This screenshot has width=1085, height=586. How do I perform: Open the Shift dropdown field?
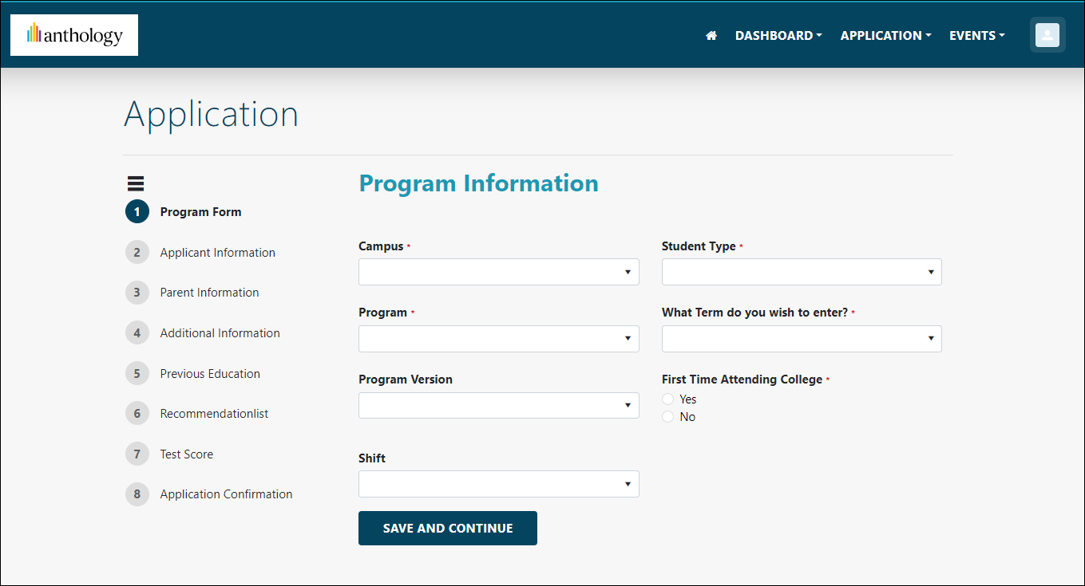tap(498, 484)
